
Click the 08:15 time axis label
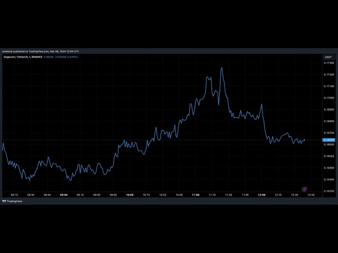tap(14, 195)
